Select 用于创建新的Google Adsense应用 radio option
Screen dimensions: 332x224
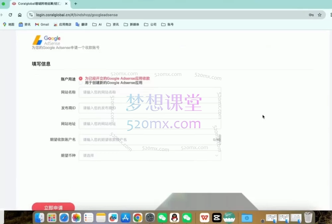click(81, 83)
